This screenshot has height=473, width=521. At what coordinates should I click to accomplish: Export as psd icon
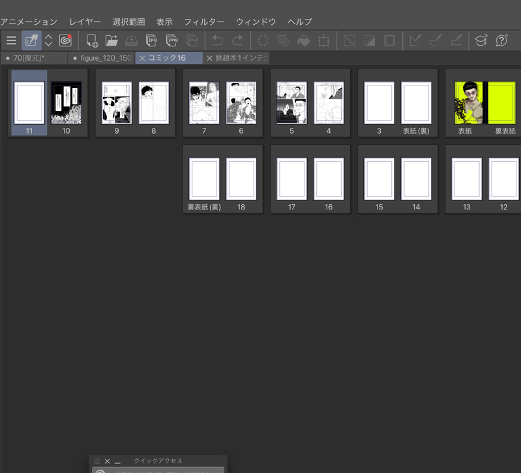coord(192,40)
